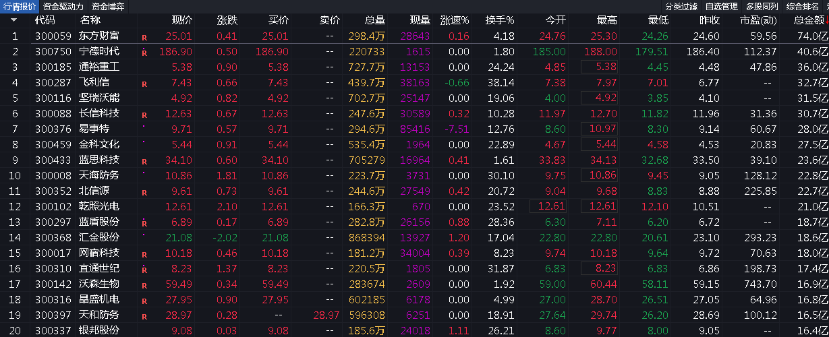Switch to the 资金驱动力 tab
The image size is (829, 337).
[x=63, y=6]
